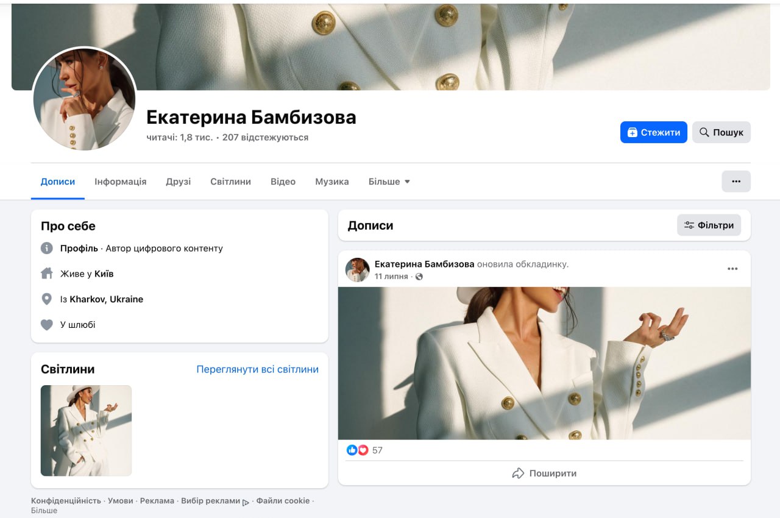Image resolution: width=780 pixels, height=518 pixels.
Task: Expand the footer's Більше link
Action: [44, 511]
